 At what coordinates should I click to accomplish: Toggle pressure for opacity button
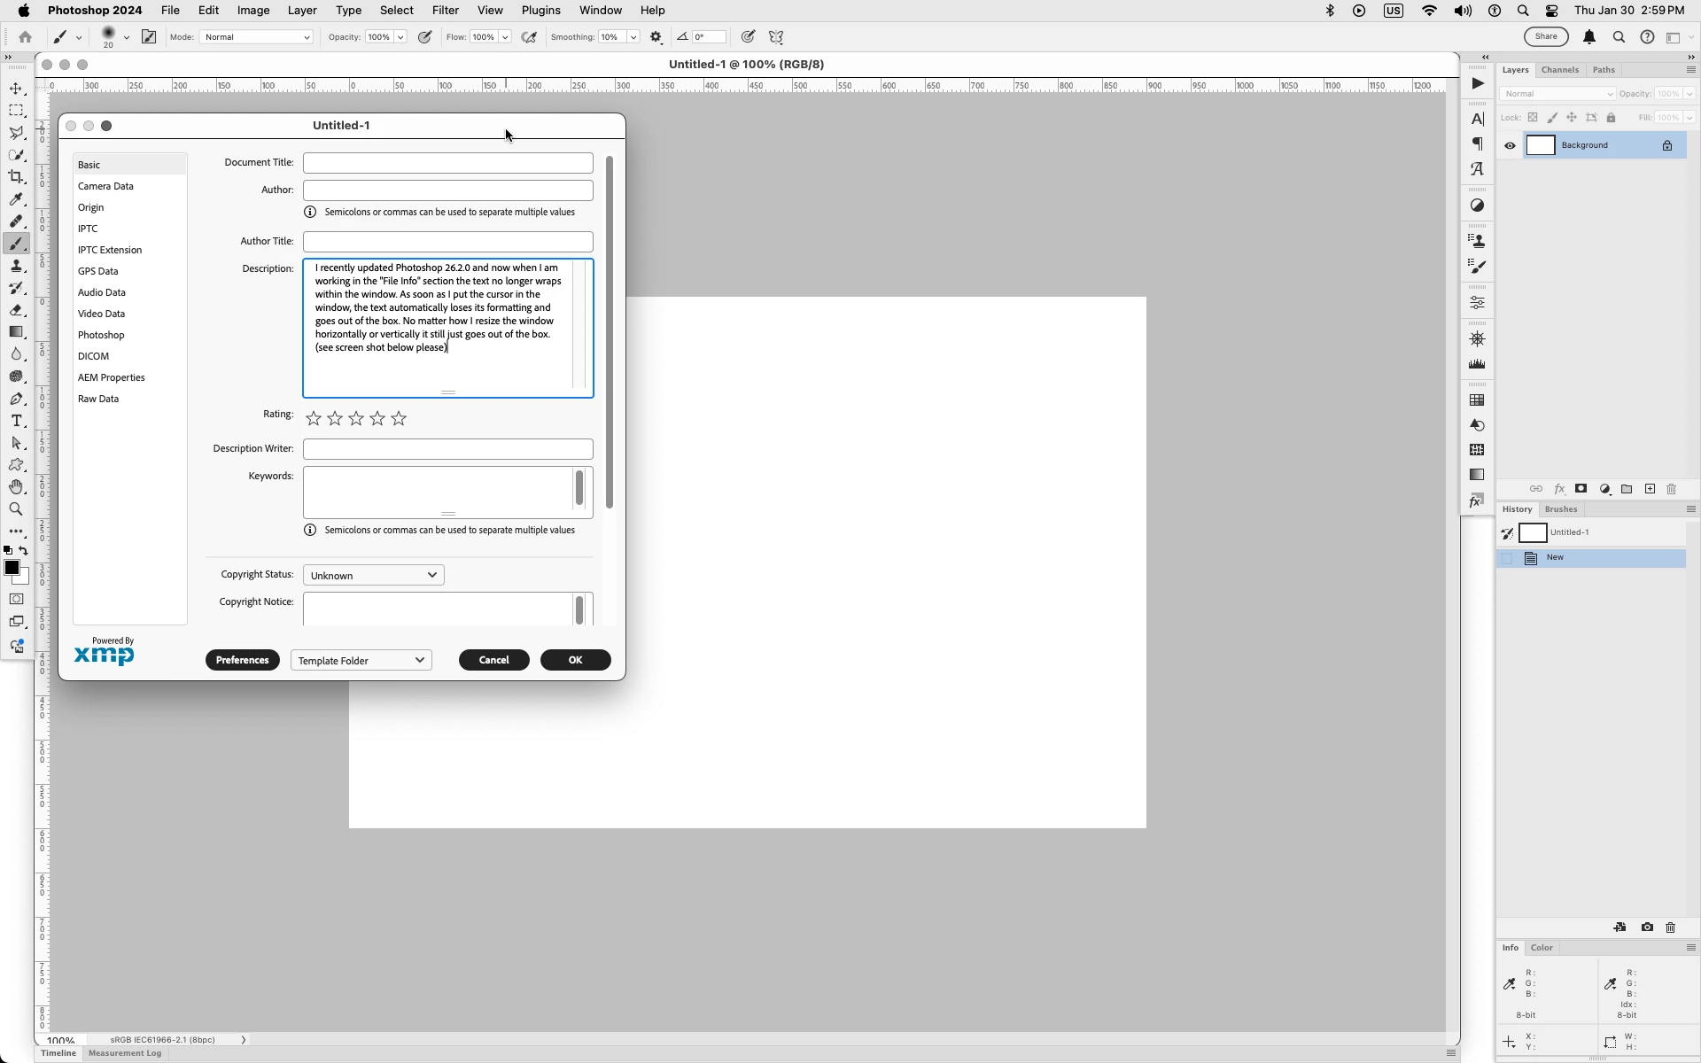click(x=425, y=37)
